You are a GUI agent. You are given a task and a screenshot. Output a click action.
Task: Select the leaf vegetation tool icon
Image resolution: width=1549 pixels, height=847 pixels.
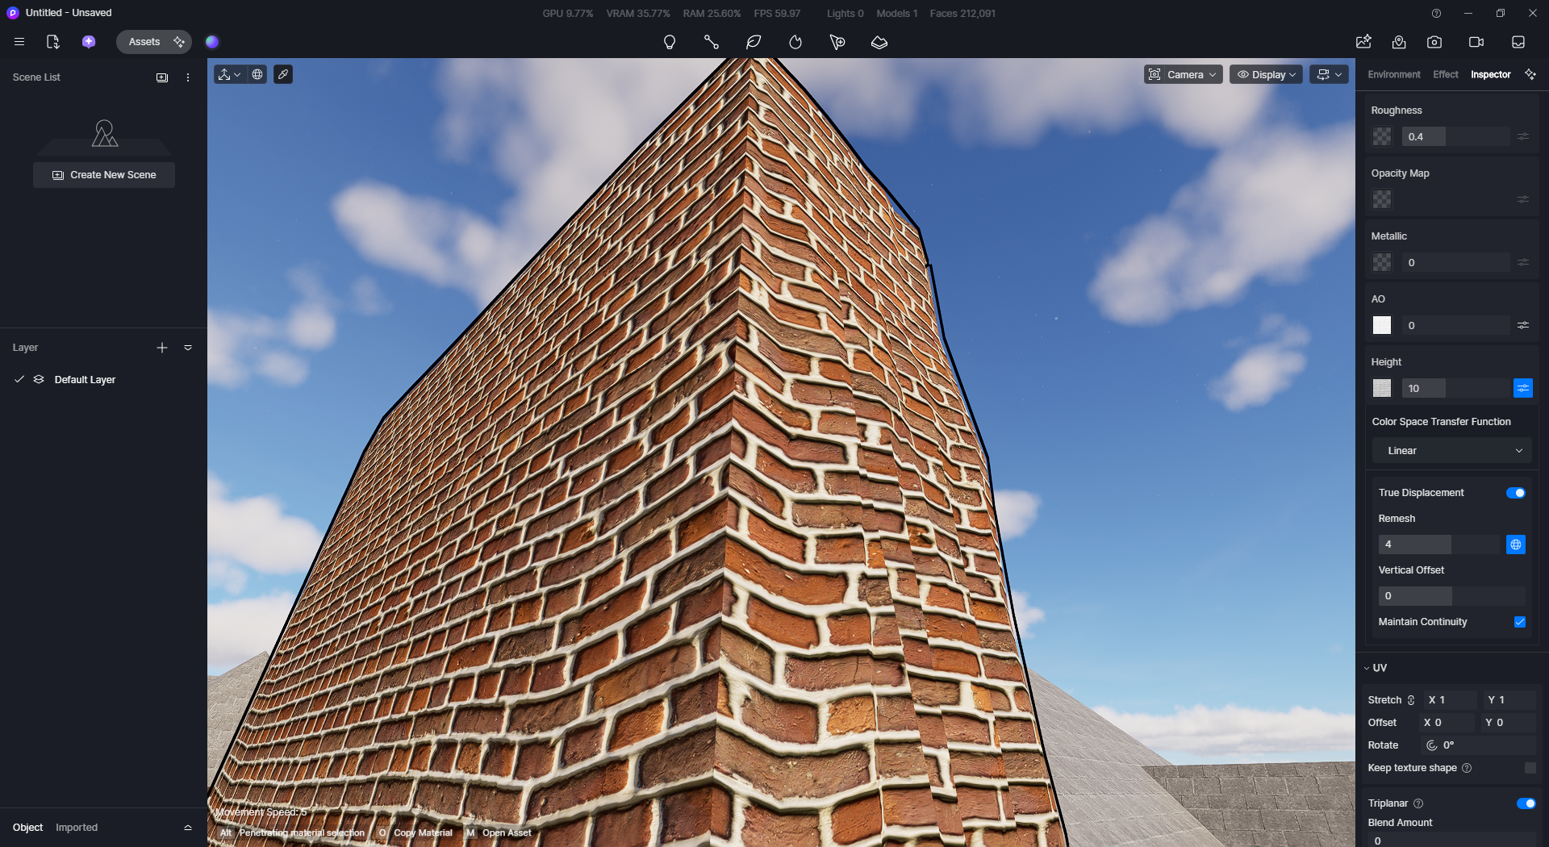(x=754, y=42)
